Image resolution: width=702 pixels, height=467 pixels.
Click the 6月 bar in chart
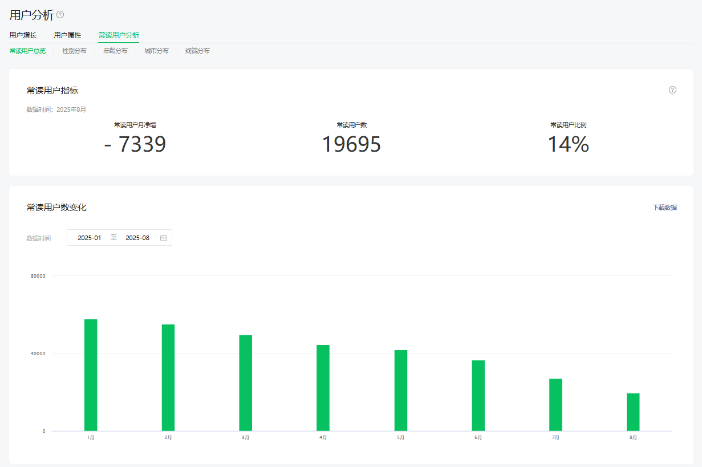(478, 396)
